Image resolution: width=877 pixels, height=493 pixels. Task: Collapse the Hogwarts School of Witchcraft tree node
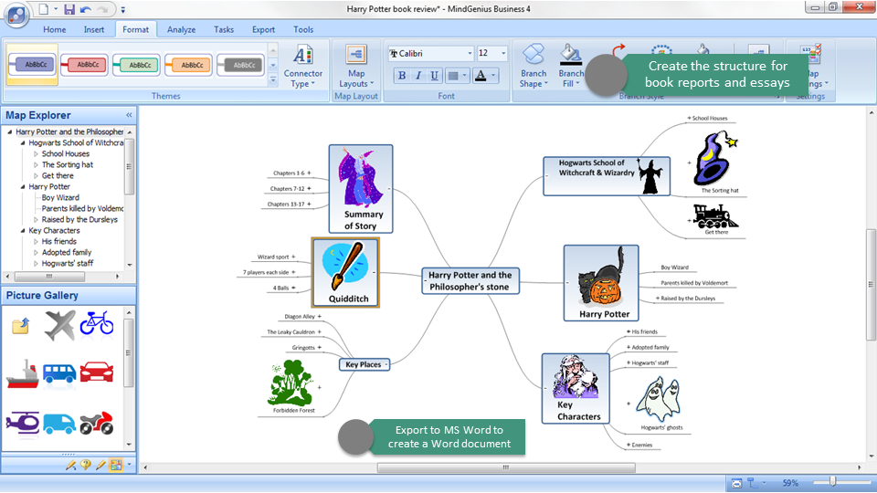23,143
